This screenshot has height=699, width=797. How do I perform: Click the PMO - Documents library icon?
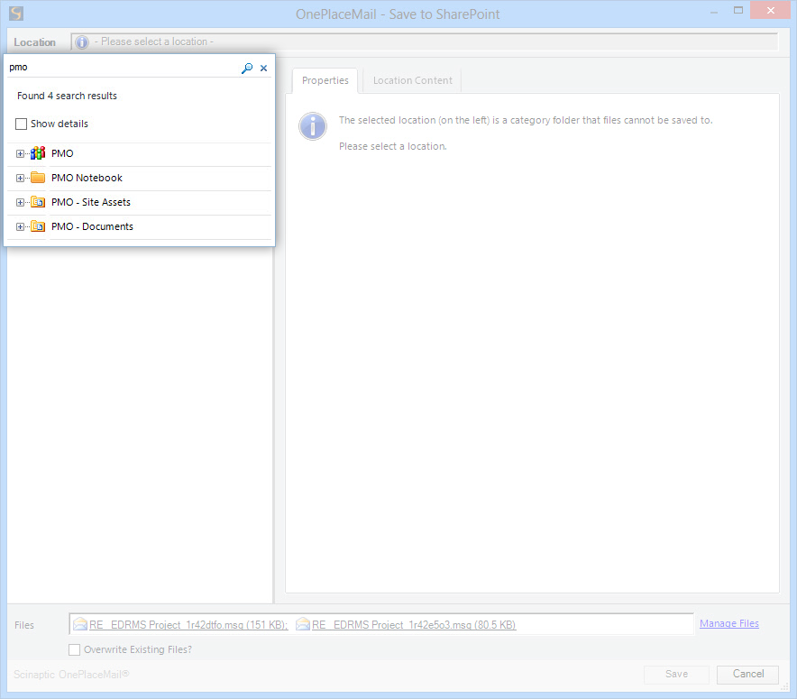pyautogui.click(x=38, y=226)
